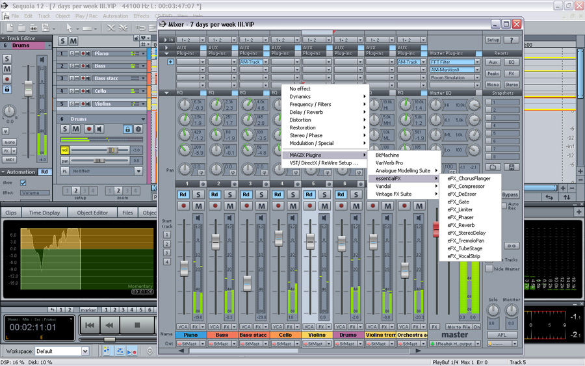Click the transport Stop button
The width and height of the screenshot is (585, 366).
pyautogui.click(x=137, y=324)
